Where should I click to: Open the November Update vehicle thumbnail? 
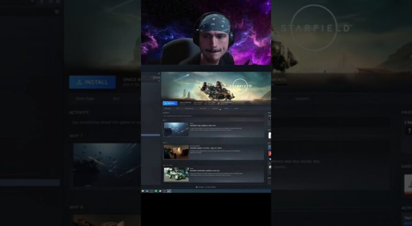click(x=177, y=175)
